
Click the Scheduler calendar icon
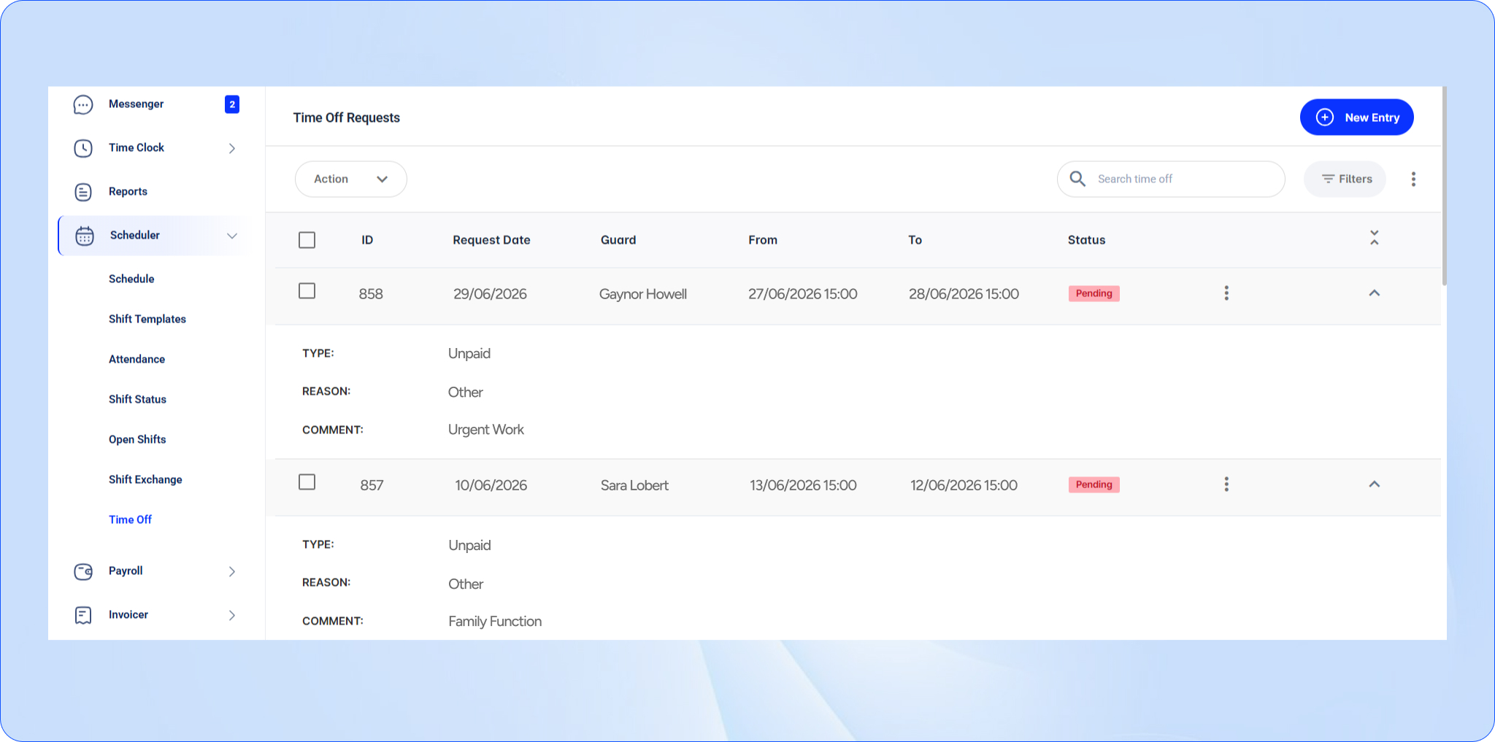point(85,236)
